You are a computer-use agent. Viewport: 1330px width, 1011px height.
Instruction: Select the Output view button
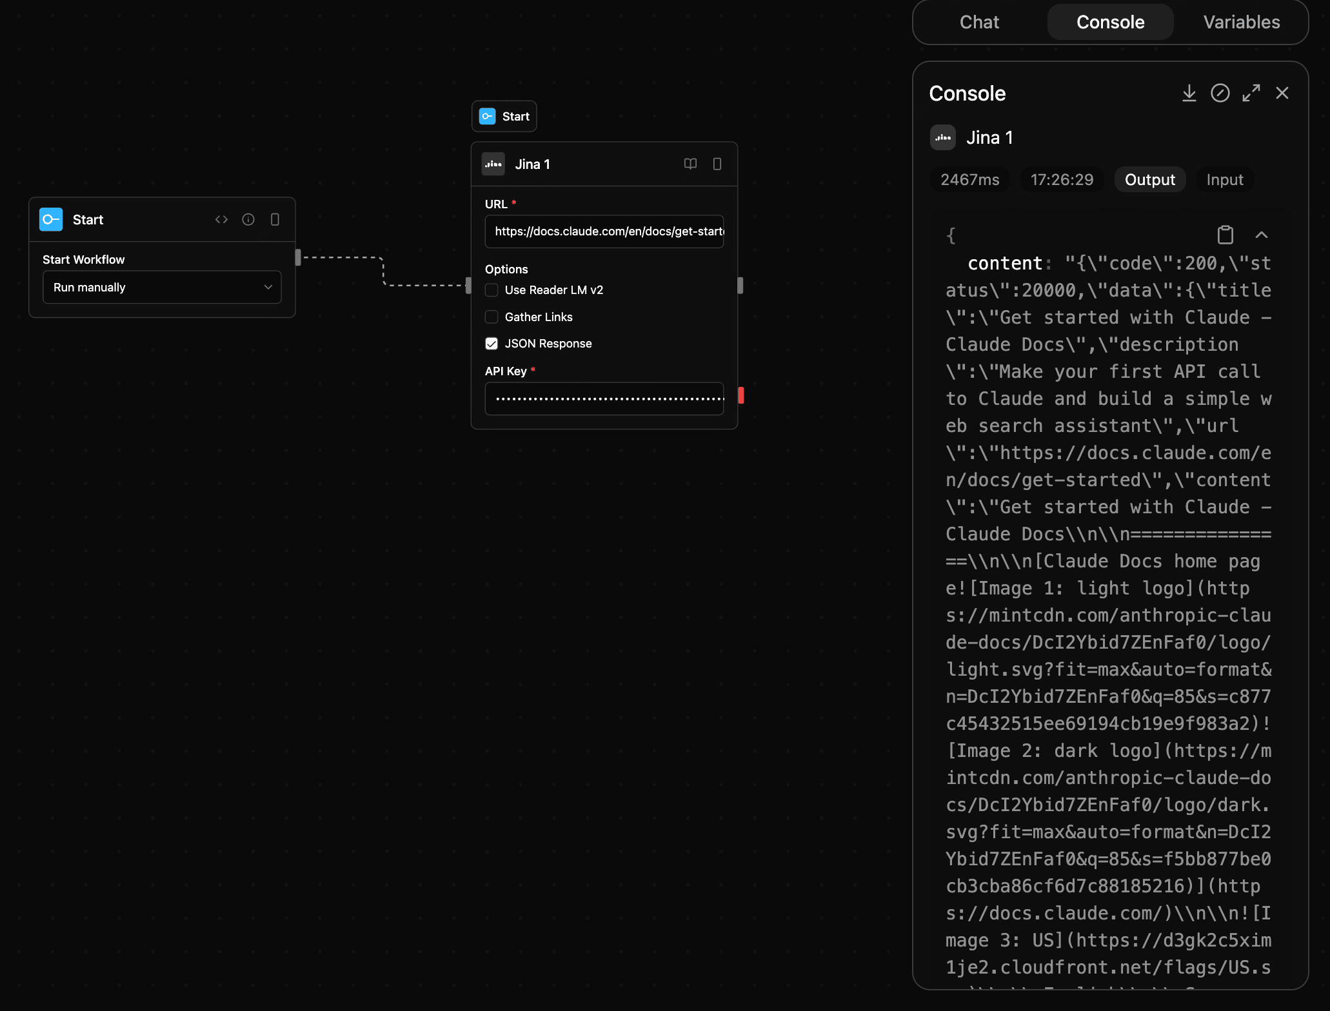pyautogui.click(x=1149, y=179)
